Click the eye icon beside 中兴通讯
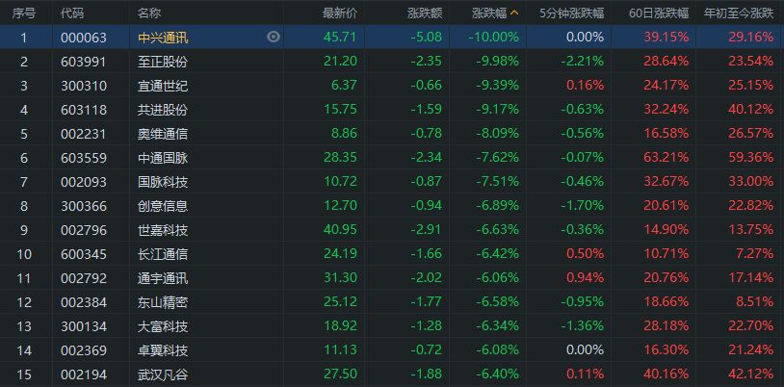784x387 pixels. click(x=274, y=37)
